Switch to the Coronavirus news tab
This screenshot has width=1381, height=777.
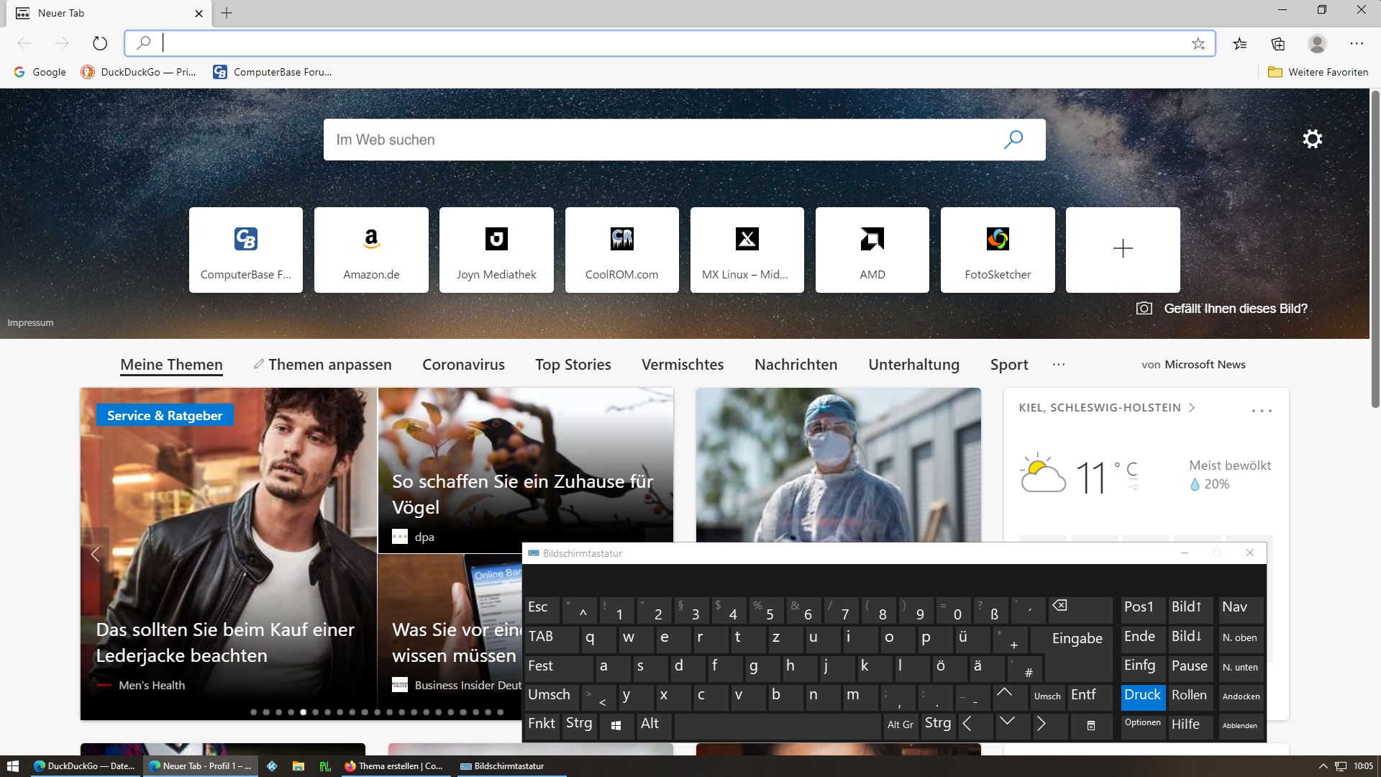(x=463, y=365)
